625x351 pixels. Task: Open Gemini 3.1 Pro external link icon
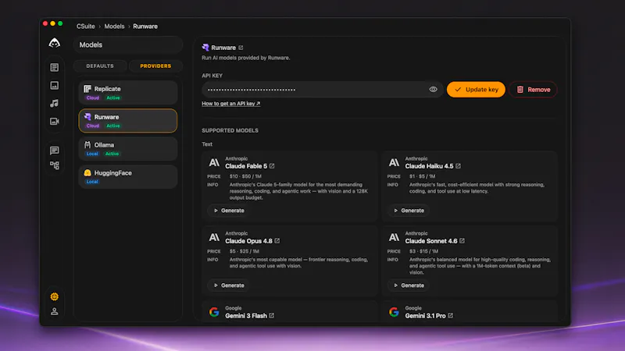[x=451, y=316]
